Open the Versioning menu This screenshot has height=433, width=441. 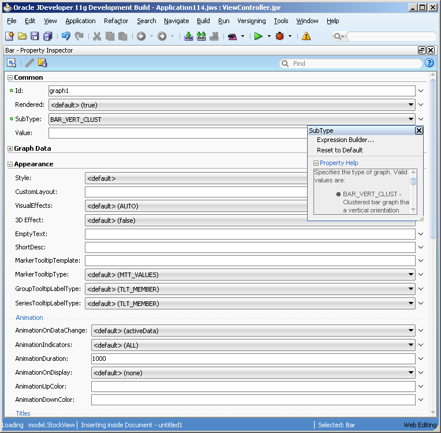[x=252, y=21]
